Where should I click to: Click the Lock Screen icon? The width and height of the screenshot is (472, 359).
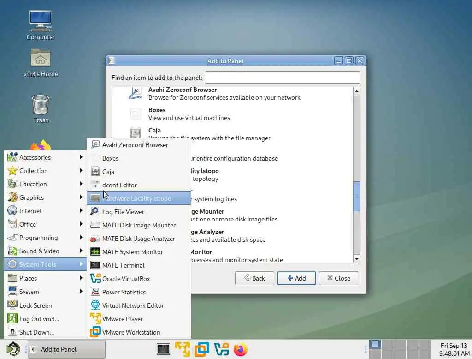(12, 305)
